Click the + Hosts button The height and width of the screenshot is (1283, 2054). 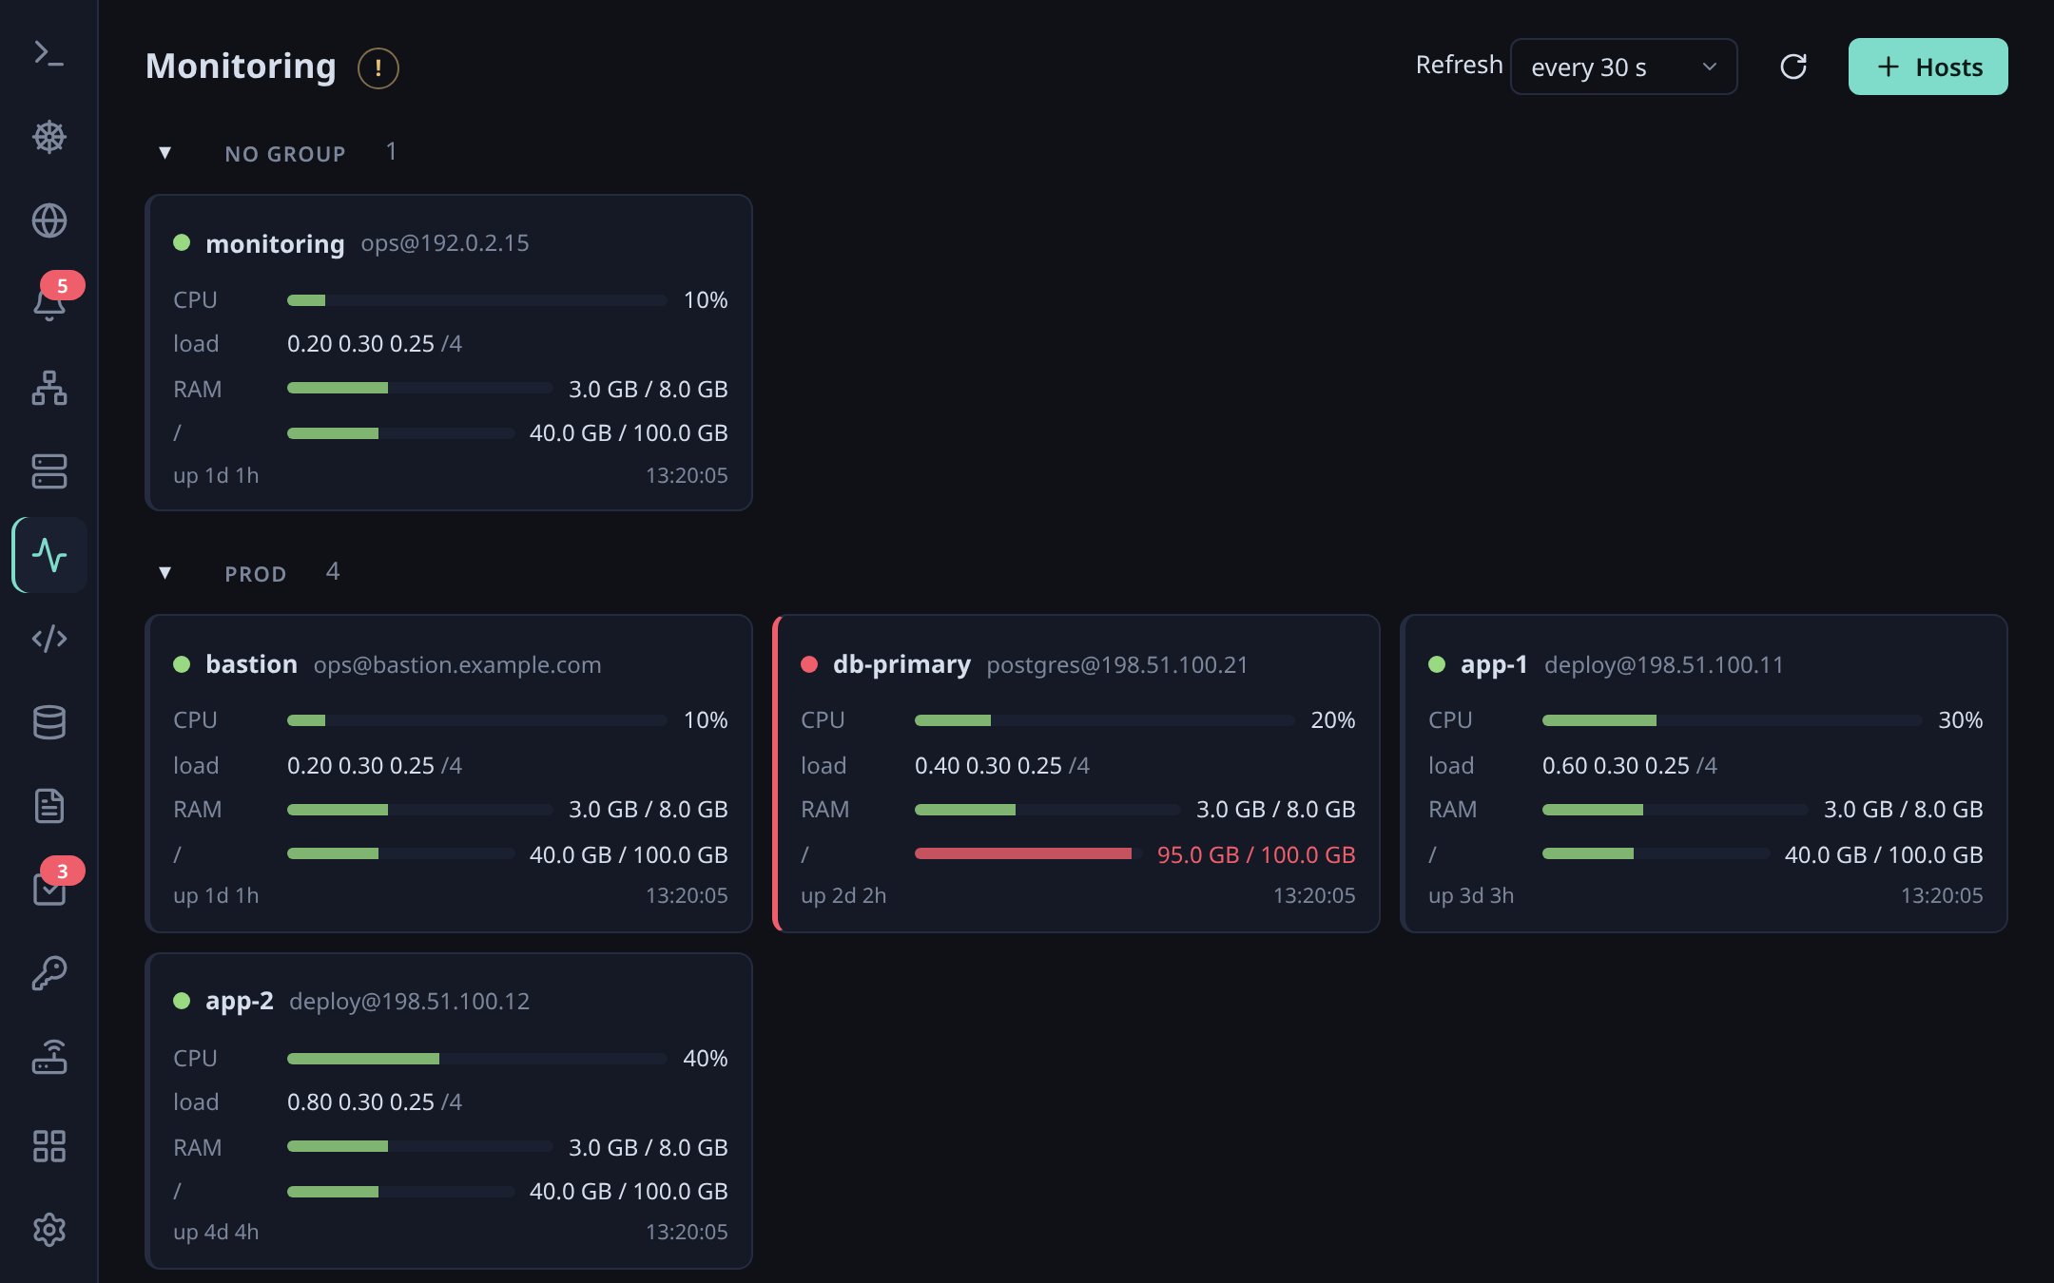pos(1928,67)
